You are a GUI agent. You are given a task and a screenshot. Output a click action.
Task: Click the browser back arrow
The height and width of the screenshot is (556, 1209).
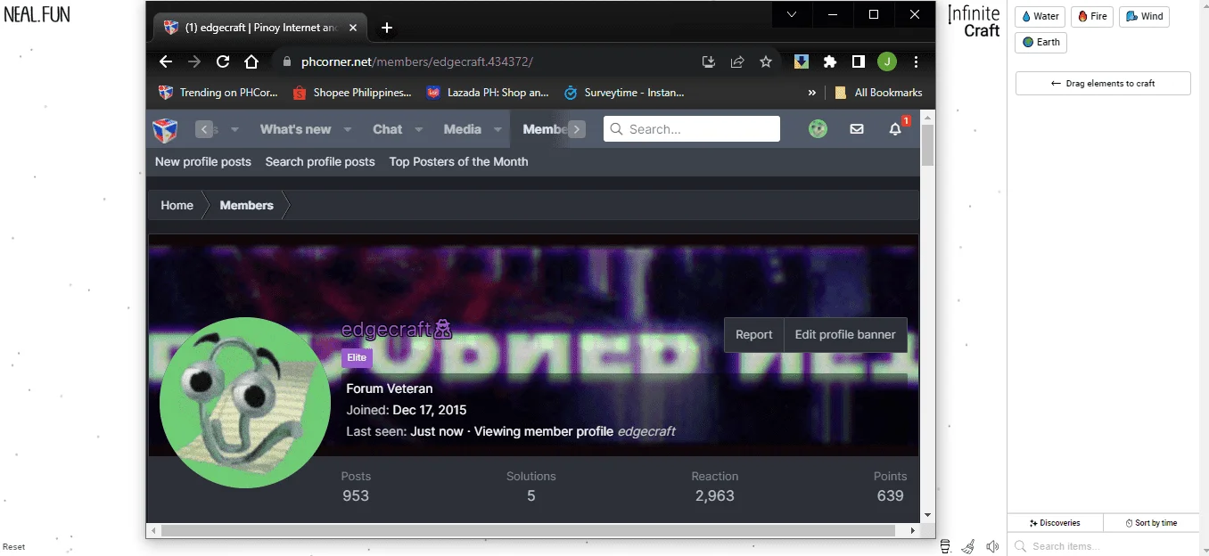coord(165,61)
